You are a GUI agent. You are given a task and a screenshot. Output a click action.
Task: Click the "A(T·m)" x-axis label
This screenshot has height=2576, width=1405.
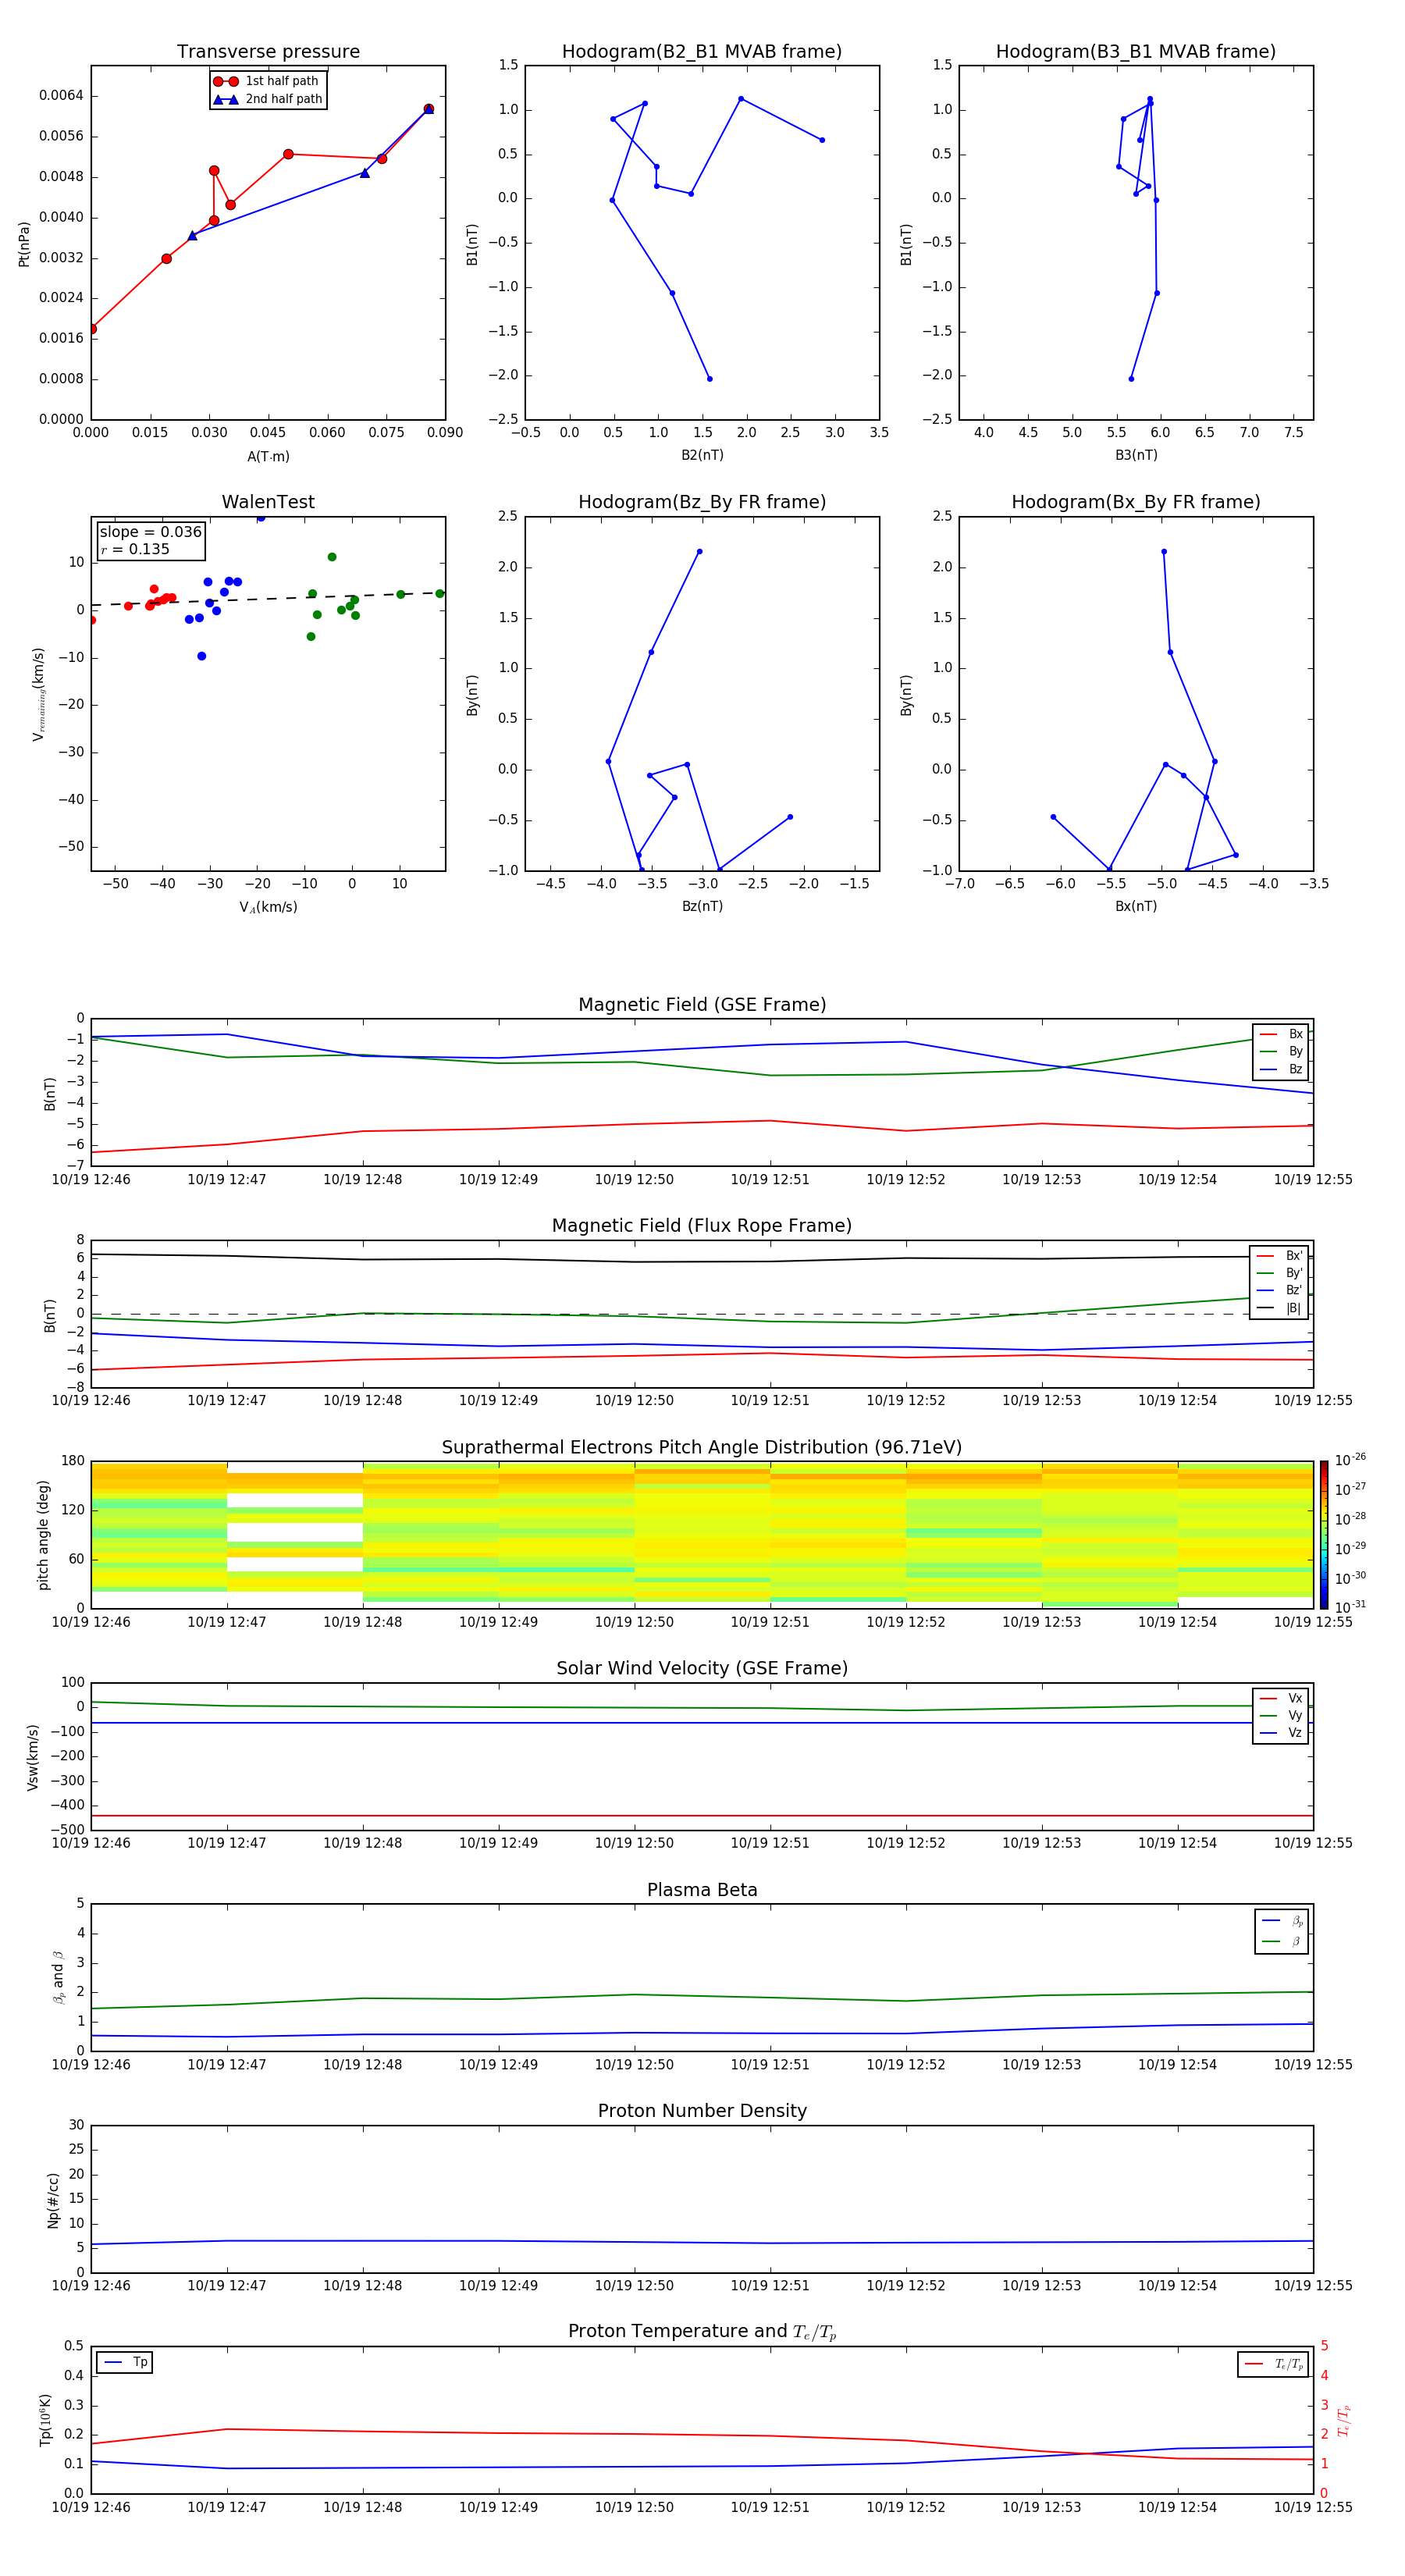(268, 457)
